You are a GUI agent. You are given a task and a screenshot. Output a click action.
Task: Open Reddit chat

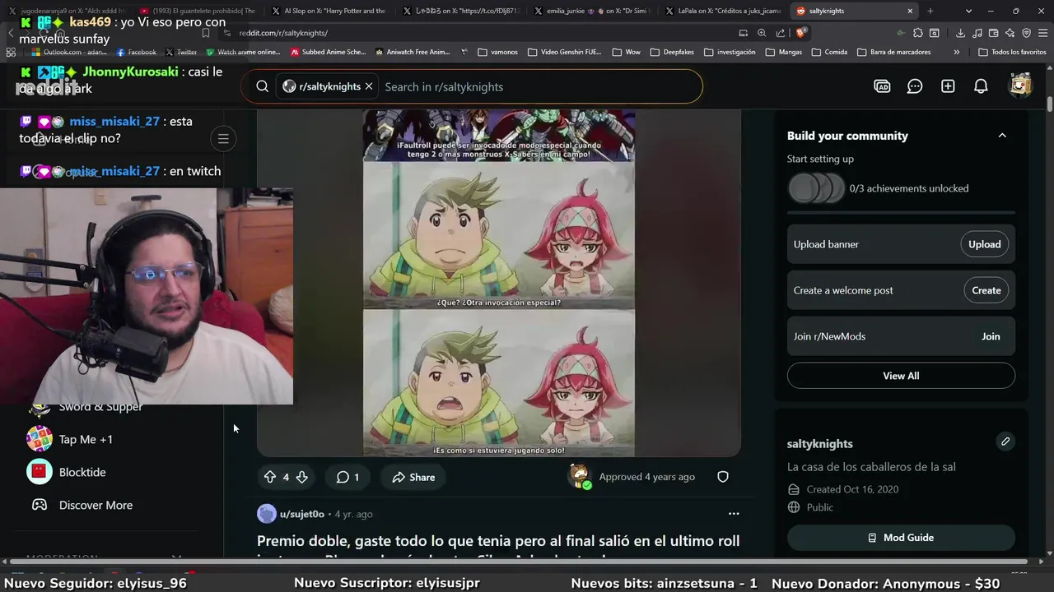point(915,86)
